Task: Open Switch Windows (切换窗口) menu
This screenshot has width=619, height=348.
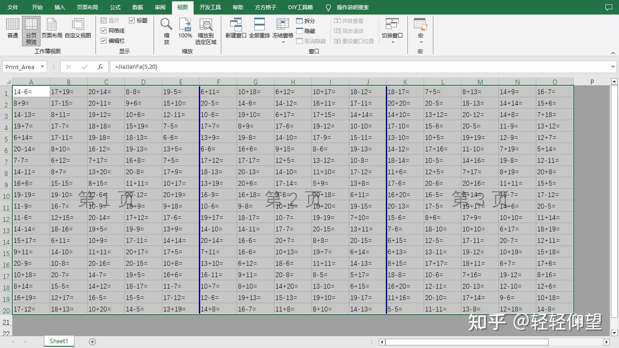Action: [x=392, y=31]
